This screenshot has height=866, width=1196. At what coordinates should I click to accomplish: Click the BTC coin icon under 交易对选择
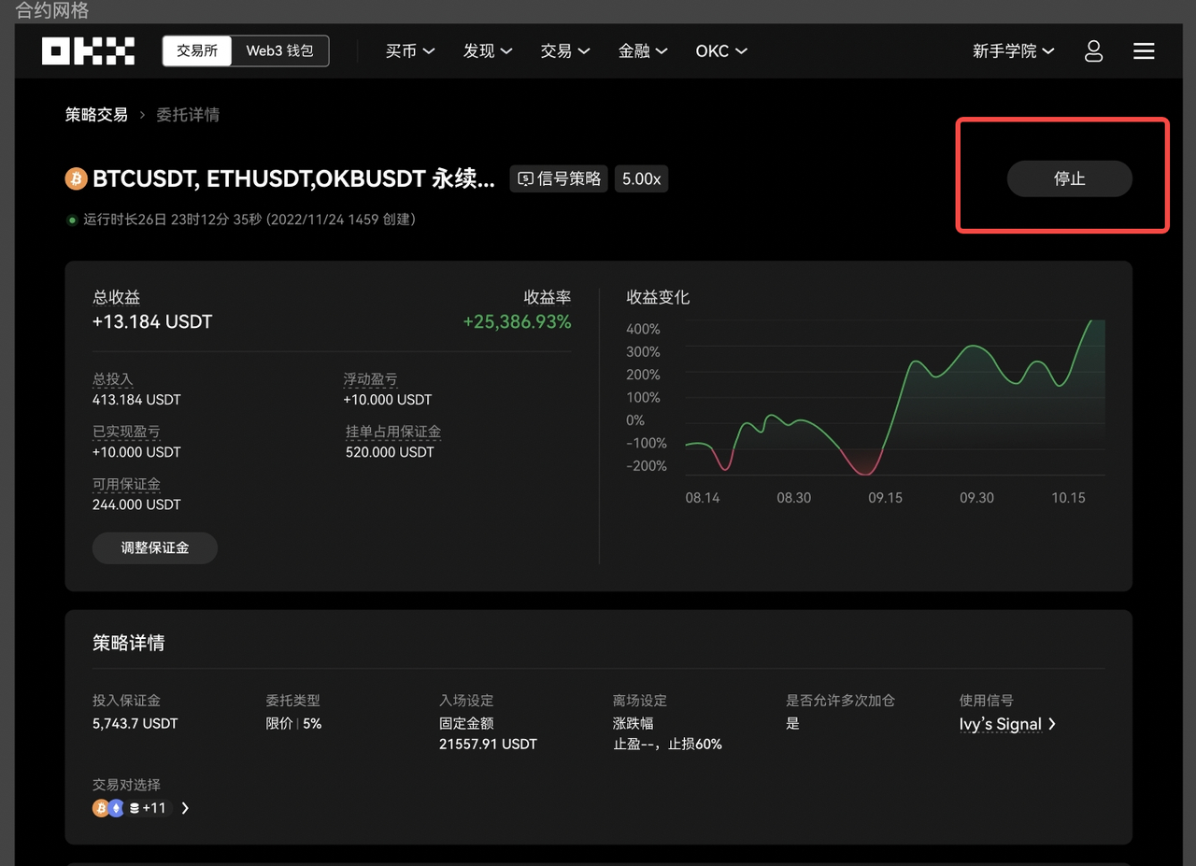(99, 807)
